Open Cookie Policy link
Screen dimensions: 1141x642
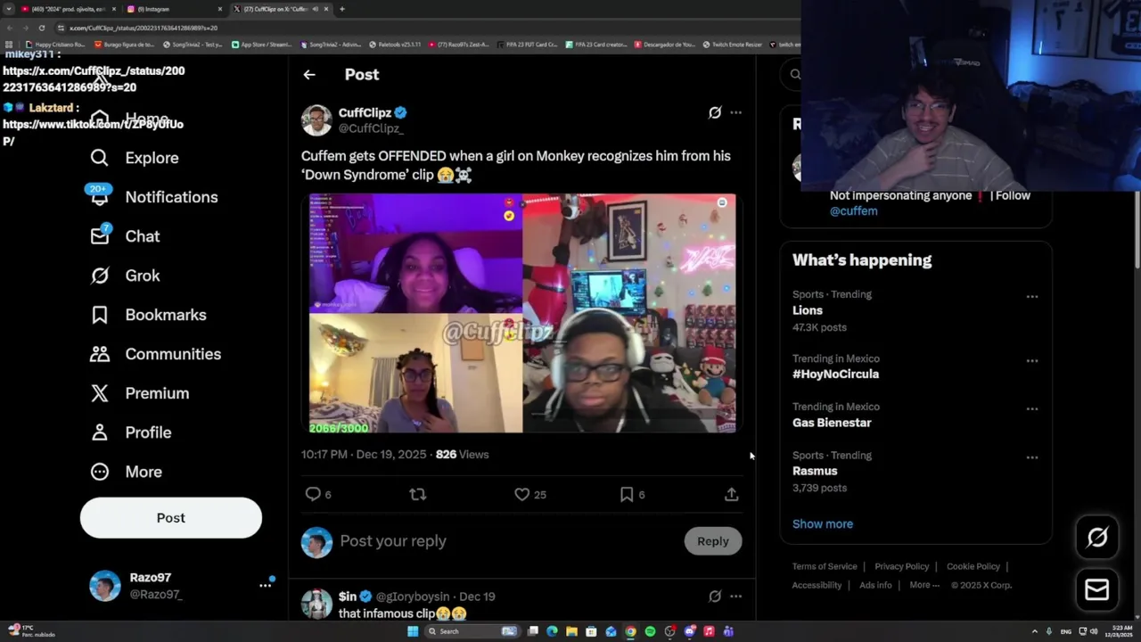click(973, 567)
